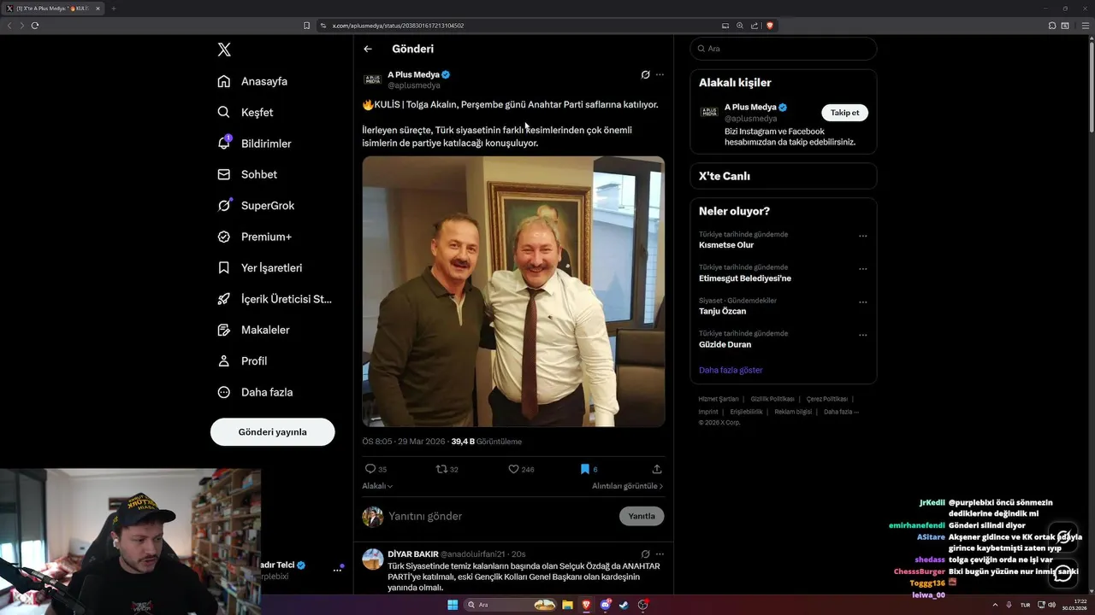The width and height of the screenshot is (1095, 615).
Task: Open the X logo home link
Action: (x=224, y=50)
